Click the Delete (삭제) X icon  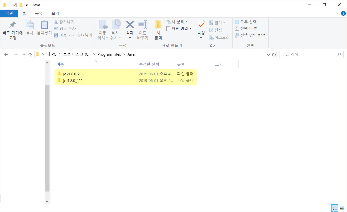click(x=130, y=25)
